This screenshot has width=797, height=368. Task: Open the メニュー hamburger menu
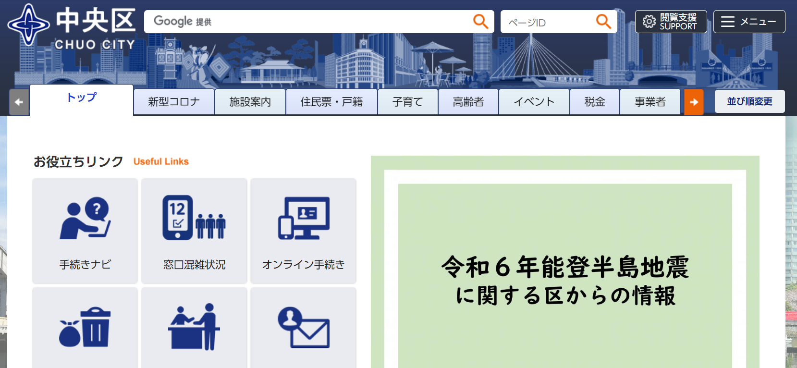[749, 22]
